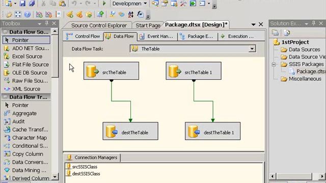Viewport: 326px width, 183px height.
Task: Select Character Map transformation in toolbox
Action: 26,138
